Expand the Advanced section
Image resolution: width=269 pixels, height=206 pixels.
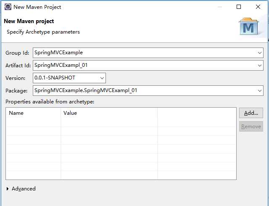pyautogui.click(x=8, y=189)
